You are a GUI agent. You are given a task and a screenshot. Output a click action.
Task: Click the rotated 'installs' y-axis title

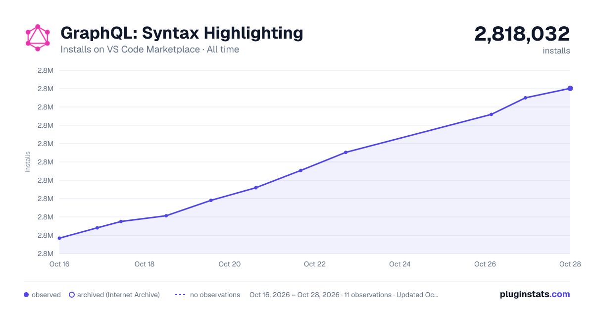click(x=28, y=162)
